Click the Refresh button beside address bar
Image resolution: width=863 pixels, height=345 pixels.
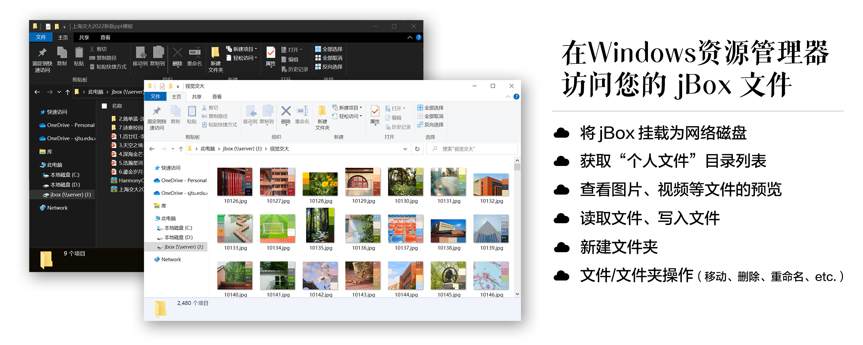pos(417,149)
